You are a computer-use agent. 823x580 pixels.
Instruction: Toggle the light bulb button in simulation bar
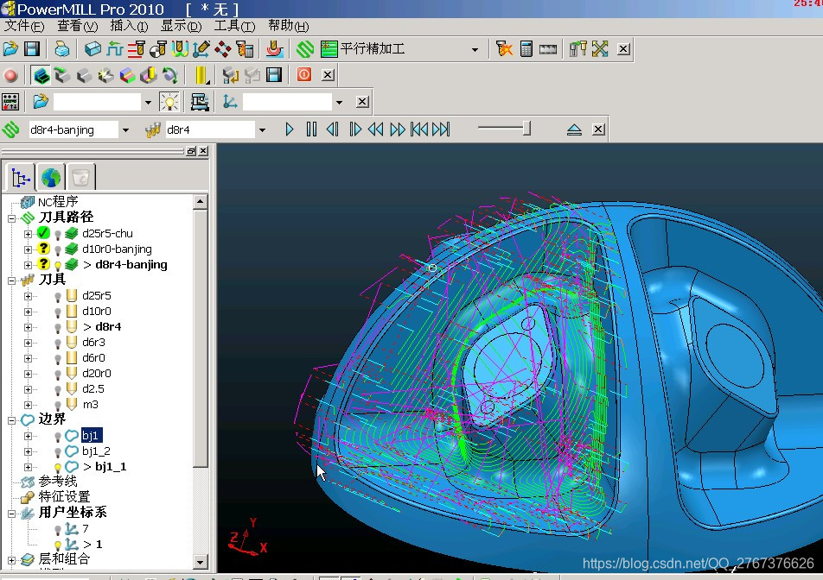169,102
